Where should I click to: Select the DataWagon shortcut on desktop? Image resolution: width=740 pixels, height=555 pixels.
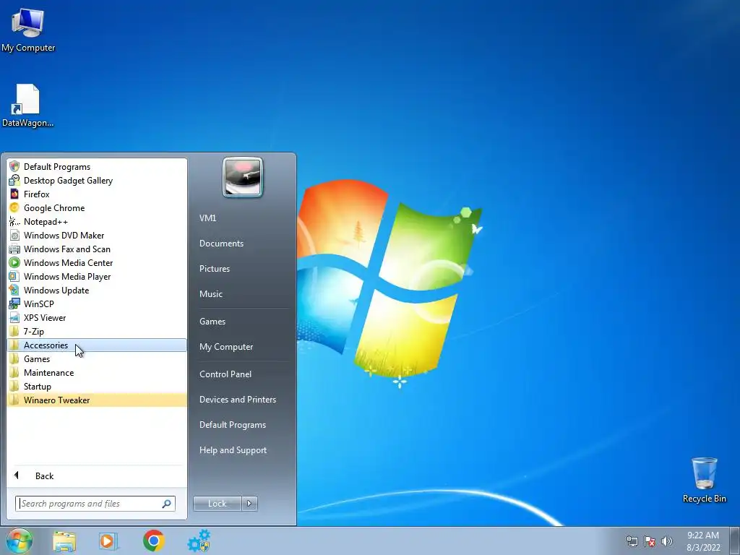[28, 106]
